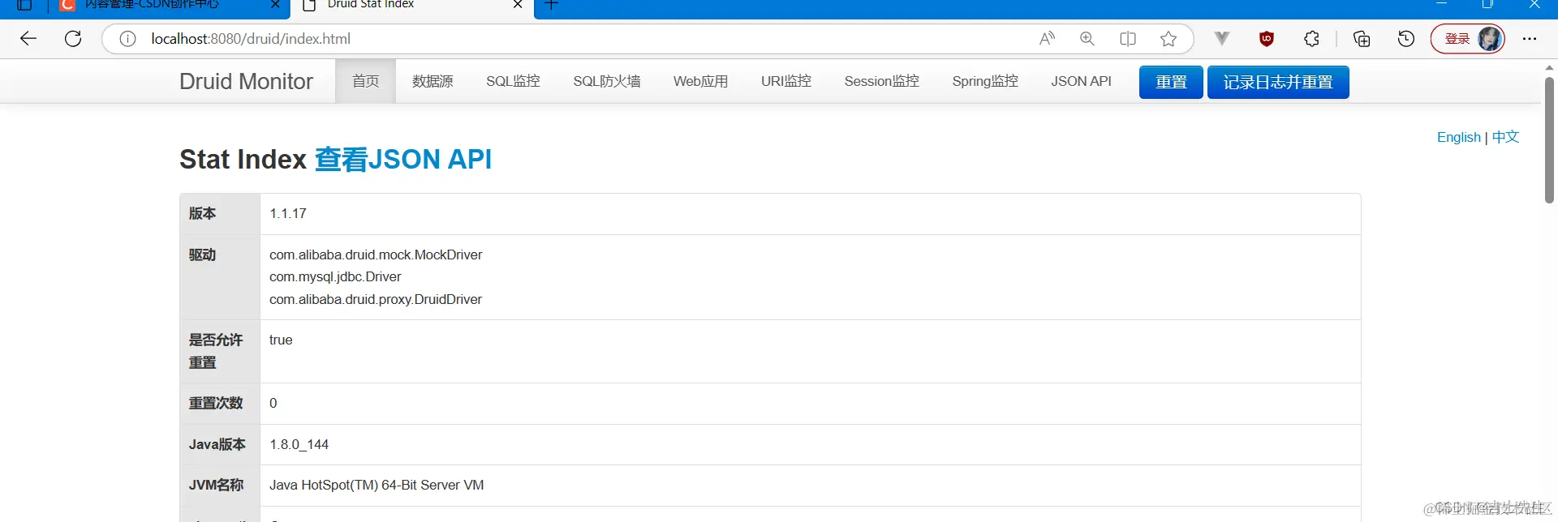1558x522 pixels.
Task: Open the Web应用 nav item
Action: tap(700, 81)
